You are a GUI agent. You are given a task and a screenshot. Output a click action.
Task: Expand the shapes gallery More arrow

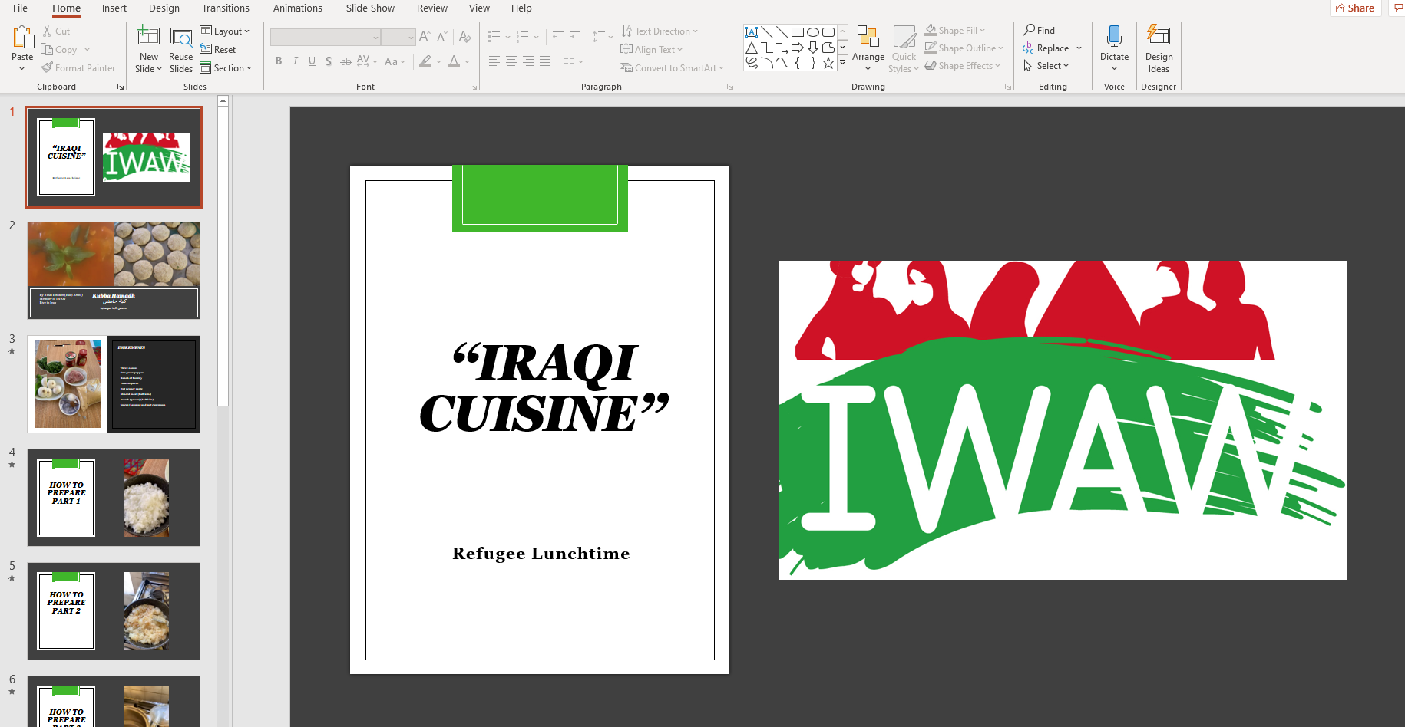pyautogui.click(x=842, y=63)
